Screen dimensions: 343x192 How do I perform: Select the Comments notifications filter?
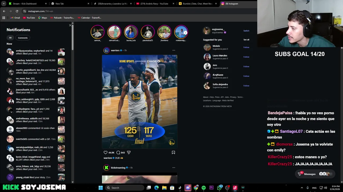coord(23,38)
